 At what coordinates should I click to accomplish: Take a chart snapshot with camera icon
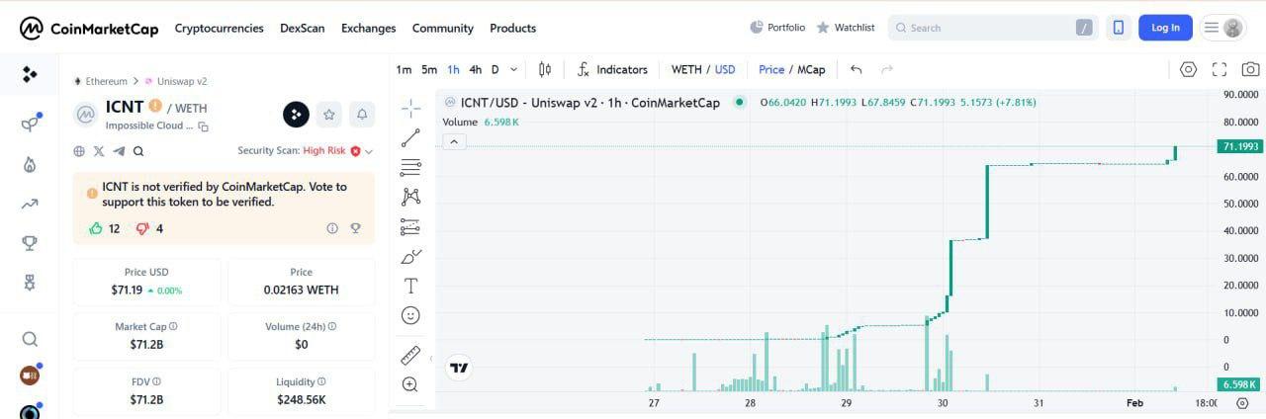1251,69
